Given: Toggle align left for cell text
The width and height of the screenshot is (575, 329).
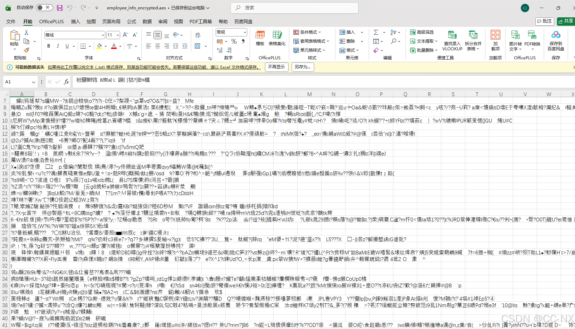Looking at the screenshot, I should pos(148,46).
